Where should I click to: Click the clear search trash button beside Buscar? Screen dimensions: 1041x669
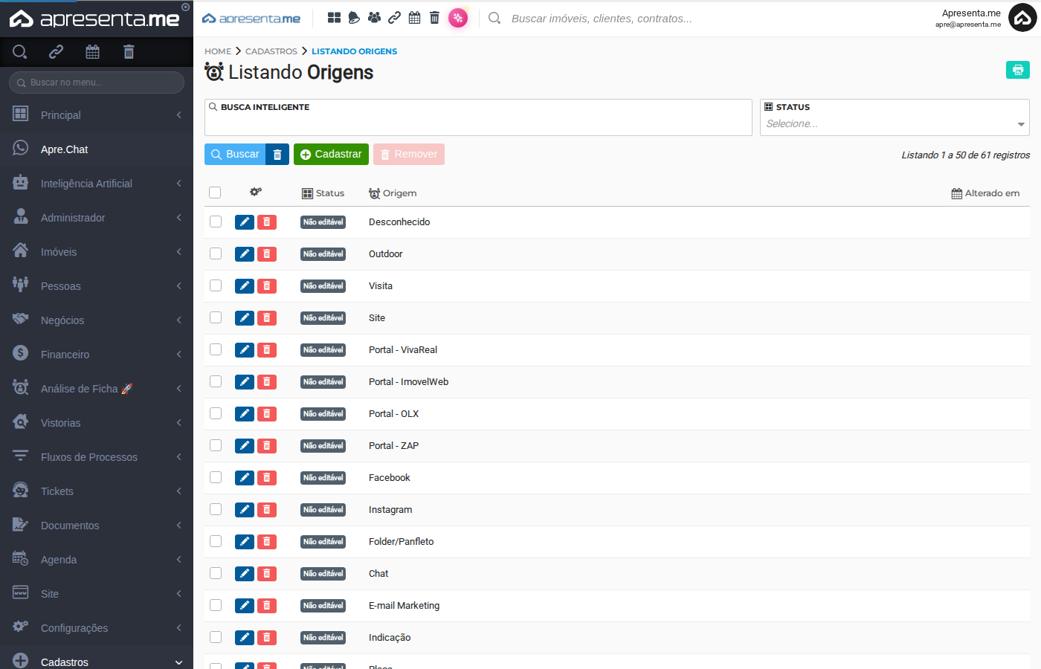click(x=277, y=154)
